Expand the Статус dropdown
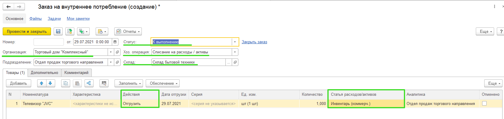 235,42
